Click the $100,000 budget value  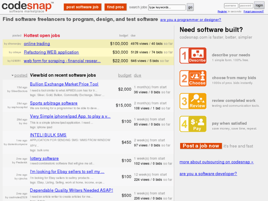coord(119,44)
